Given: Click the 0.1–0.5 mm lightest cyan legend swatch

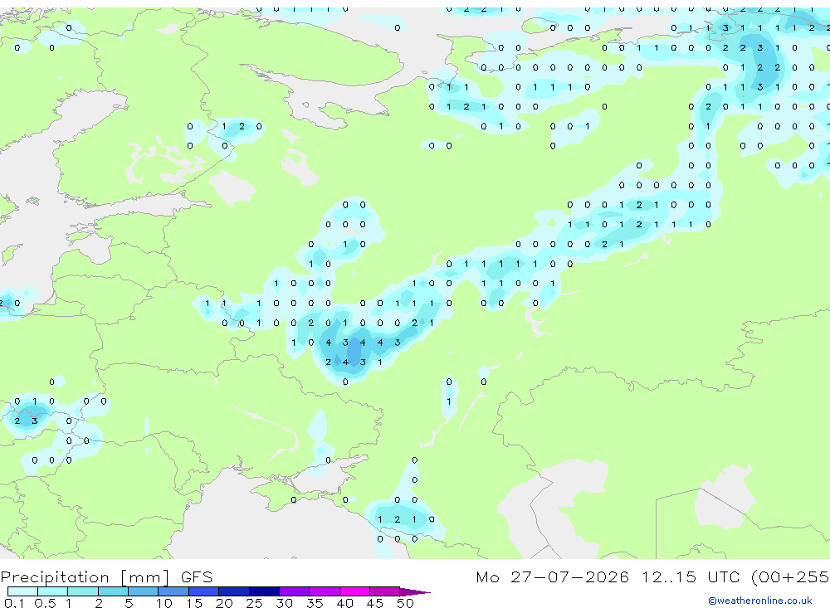Looking at the screenshot, I should 22,591.
